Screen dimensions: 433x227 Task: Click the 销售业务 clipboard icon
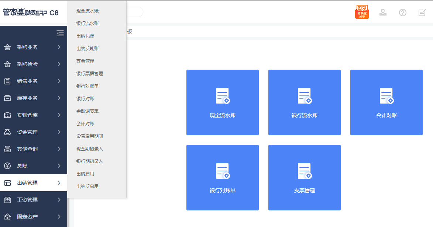tap(7, 81)
